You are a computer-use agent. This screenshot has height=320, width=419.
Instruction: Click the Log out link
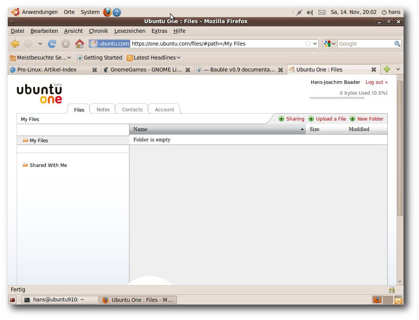click(376, 82)
